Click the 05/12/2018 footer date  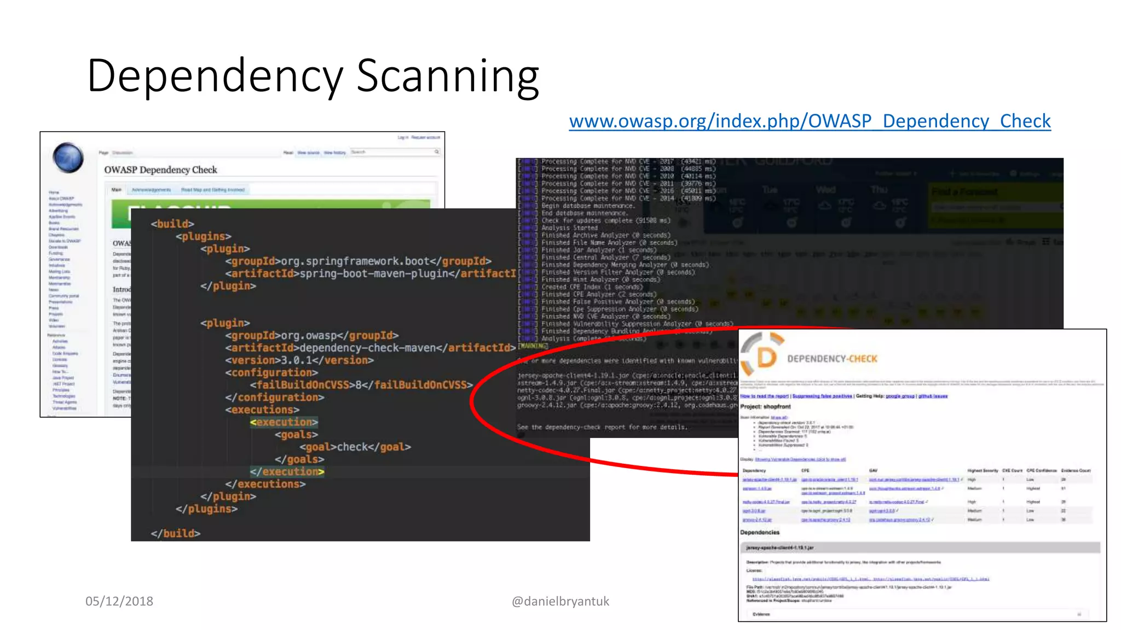point(119,601)
